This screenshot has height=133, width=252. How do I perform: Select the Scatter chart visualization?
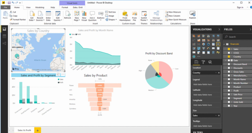[199, 44]
